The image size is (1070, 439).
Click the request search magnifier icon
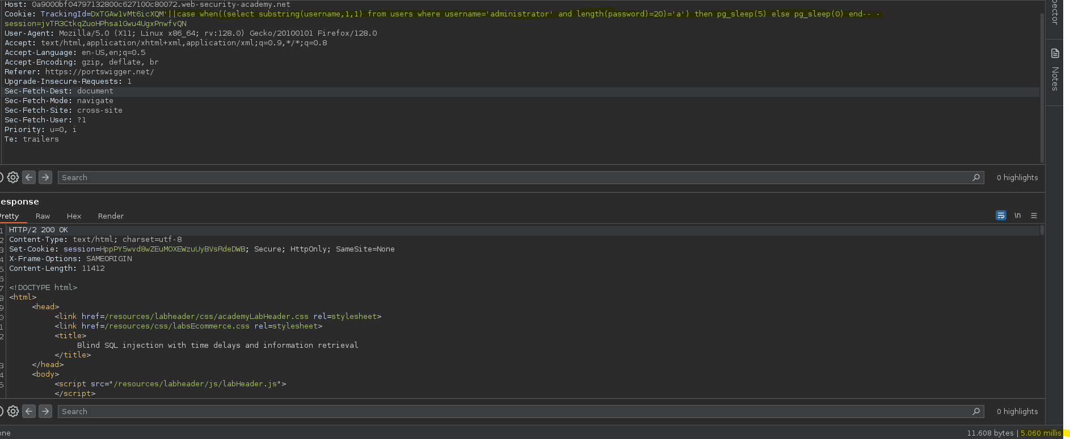click(x=976, y=177)
